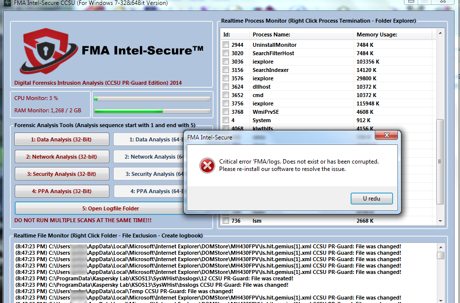460x303 pixels.
Task: Check the box for process 4 System
Action: [226, 120]
